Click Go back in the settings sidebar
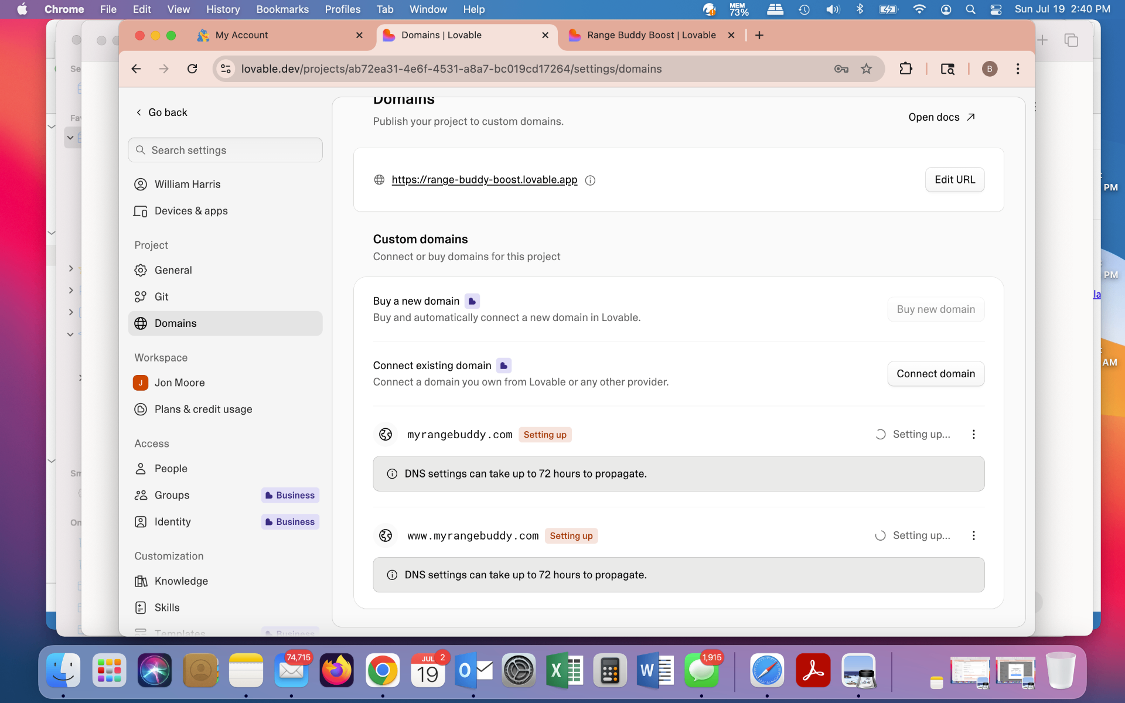 162,112
